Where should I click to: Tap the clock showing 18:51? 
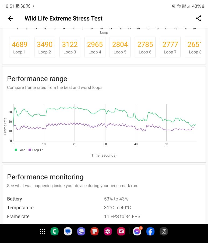tap(9, 6)
